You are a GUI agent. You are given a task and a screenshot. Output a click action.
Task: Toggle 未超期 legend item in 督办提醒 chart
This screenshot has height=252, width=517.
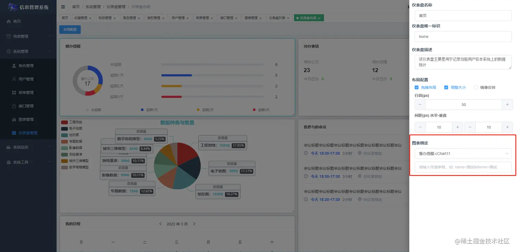pos(93,110)
